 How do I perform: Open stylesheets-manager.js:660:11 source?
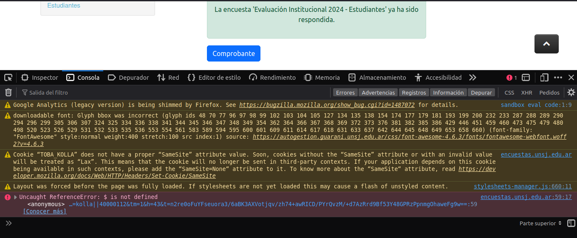coord(523,186)
